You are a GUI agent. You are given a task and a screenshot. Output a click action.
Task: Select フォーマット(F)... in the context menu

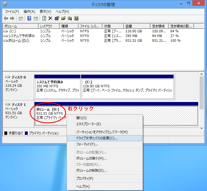[x=87, y=144]
